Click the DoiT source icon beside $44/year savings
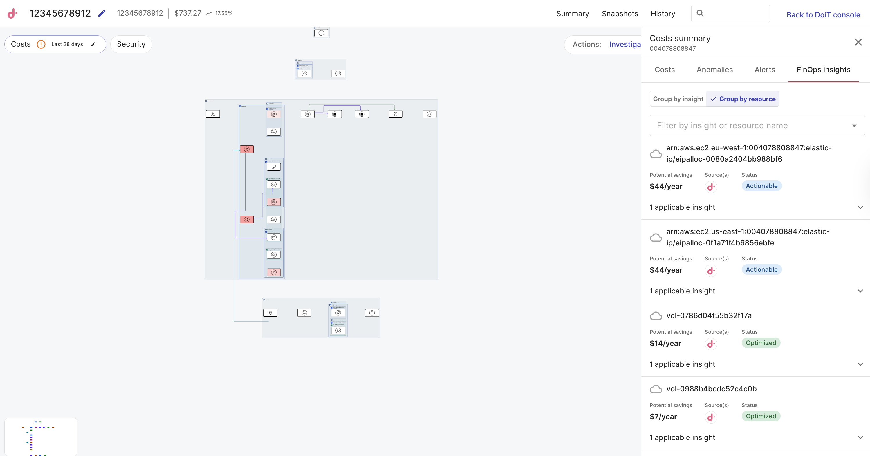Image resolution: width=870 pixels, height=456 pixels. [x=711, y=187]
